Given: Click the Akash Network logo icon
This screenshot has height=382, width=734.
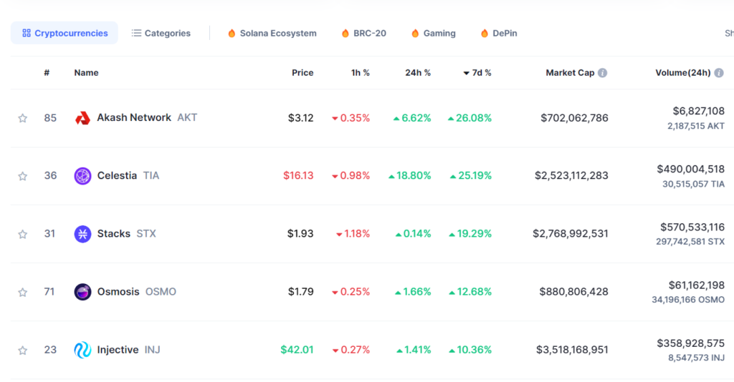Looking at the screenshot, I should 82,118.
